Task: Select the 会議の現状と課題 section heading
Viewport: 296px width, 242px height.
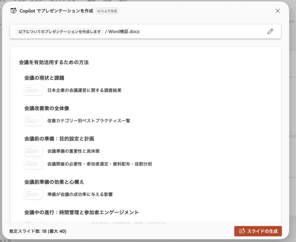Action: tap(44, 78)
